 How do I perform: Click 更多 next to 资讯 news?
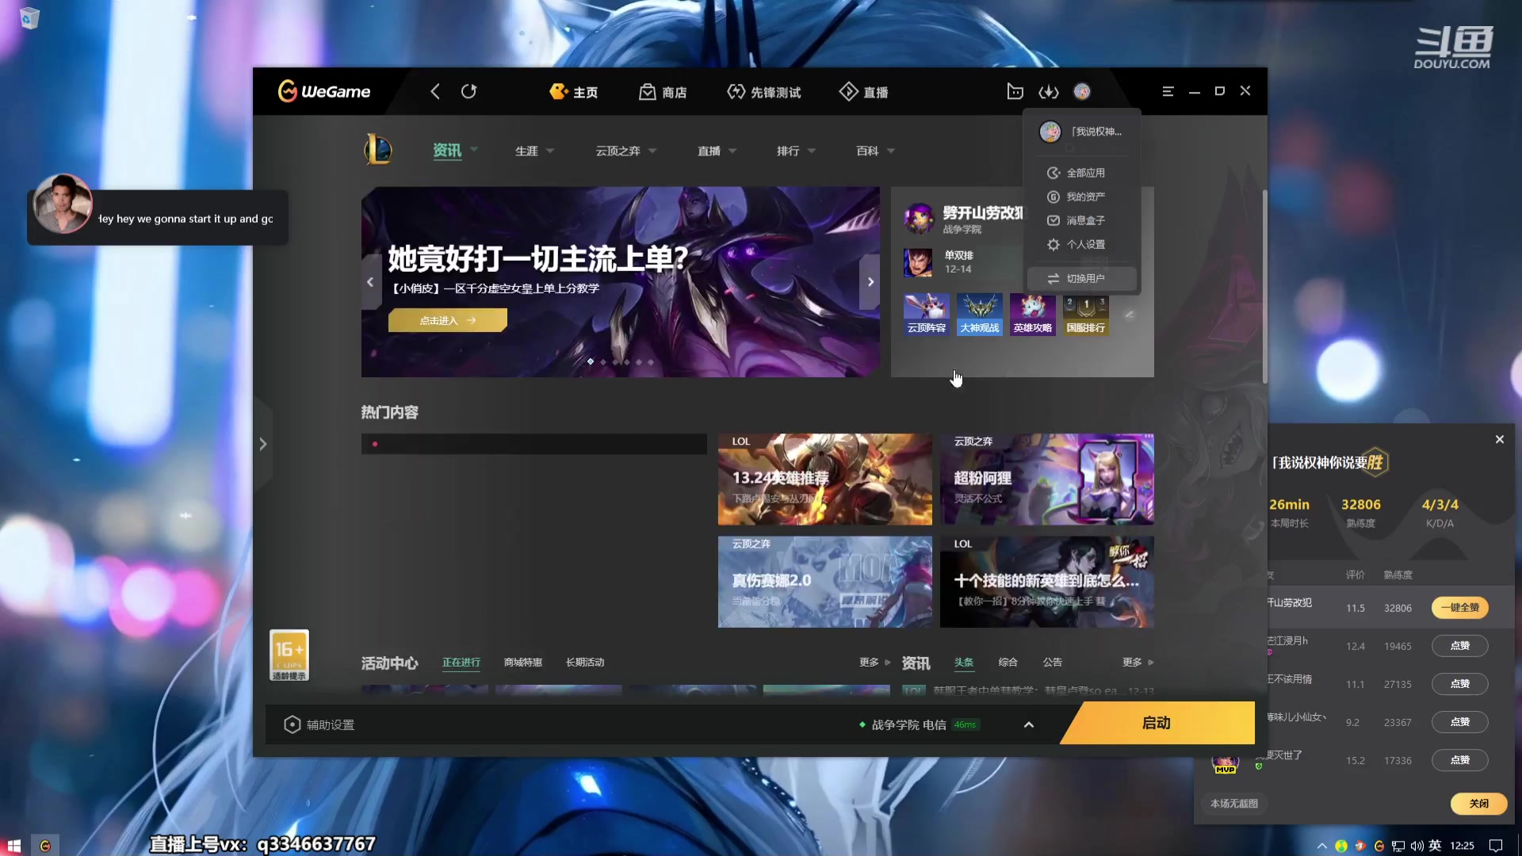(1138, 663)
